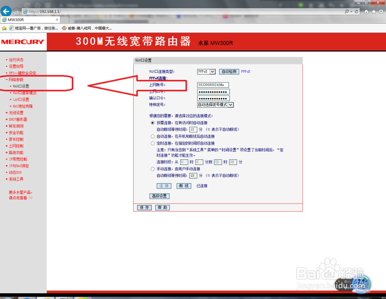Click the Internet Explorer icon in the taskbar

pos(46,297)
